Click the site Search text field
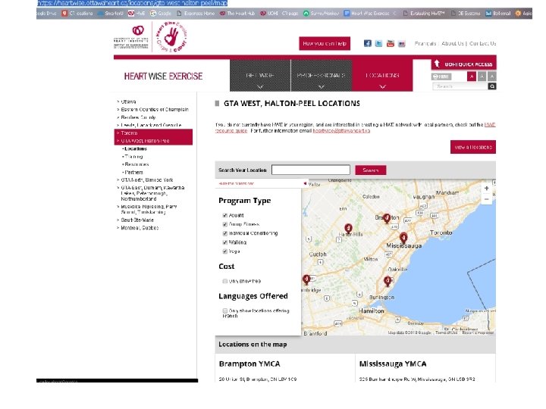 click(460, 86)
